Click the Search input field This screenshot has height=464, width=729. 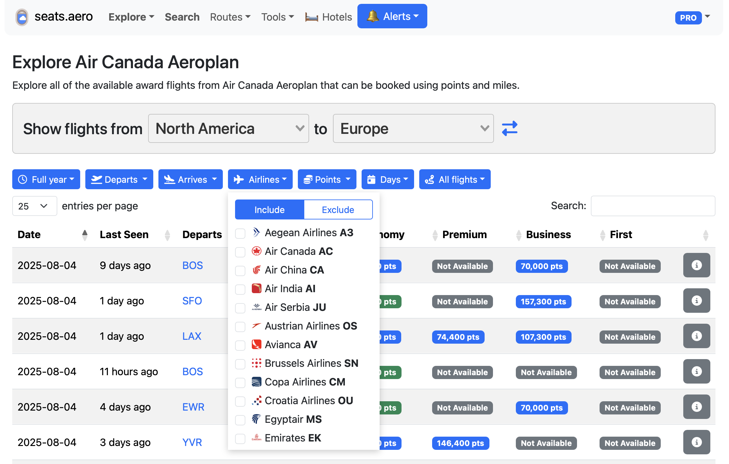653,206
